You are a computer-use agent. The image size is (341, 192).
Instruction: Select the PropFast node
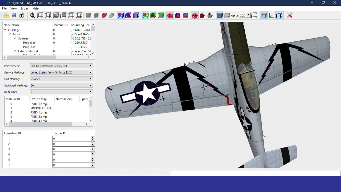point(29,47)
